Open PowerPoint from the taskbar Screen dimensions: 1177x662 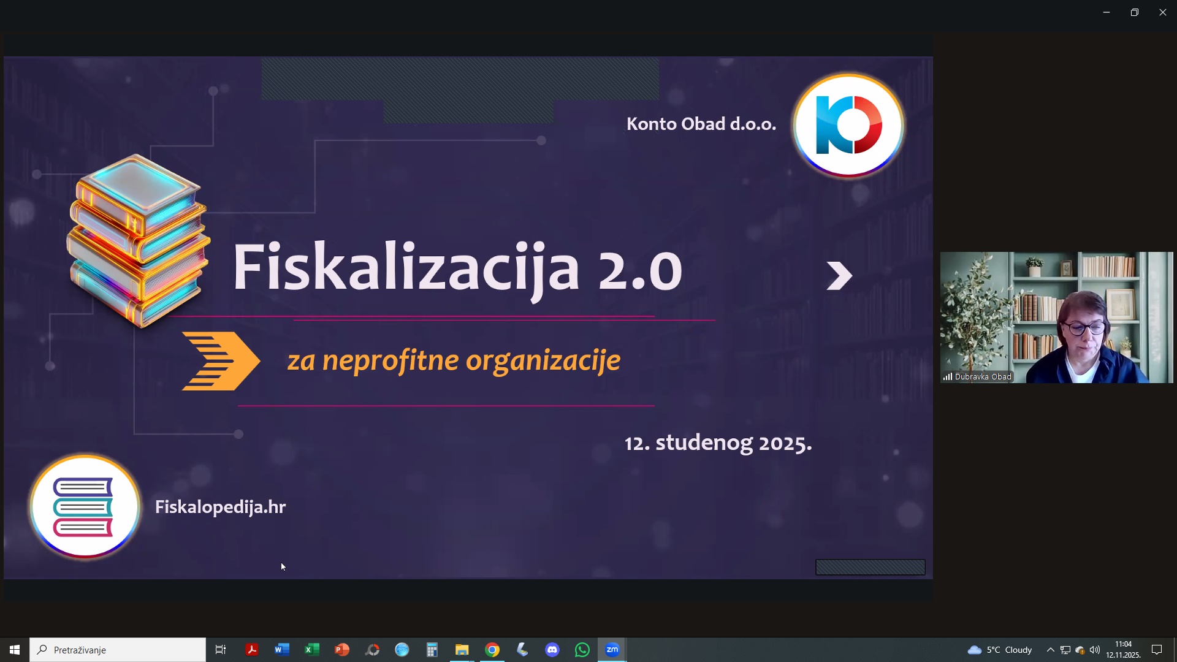pyautogui.click(x=342, y=650)
